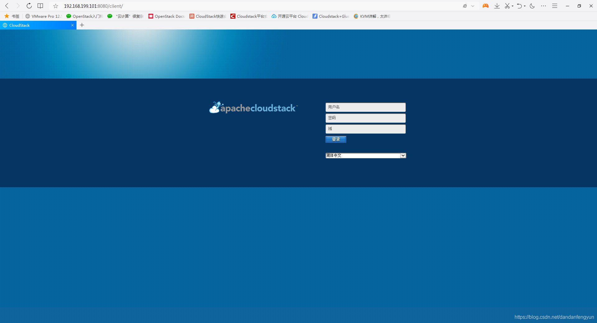The image size is (597, 323).
Task: Open the reading view book icon
Action: tap(40, 6)
